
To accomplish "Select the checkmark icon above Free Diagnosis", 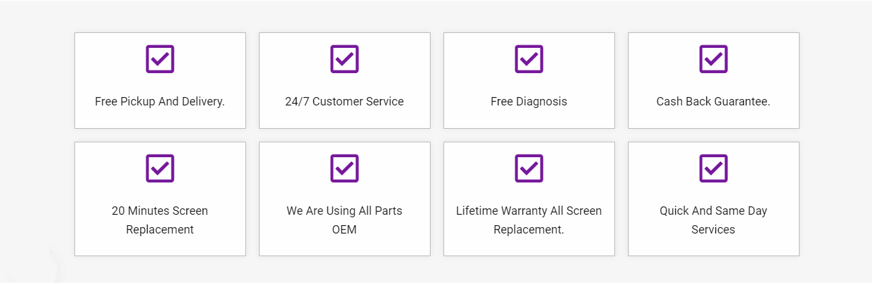I will pos(529,59).
